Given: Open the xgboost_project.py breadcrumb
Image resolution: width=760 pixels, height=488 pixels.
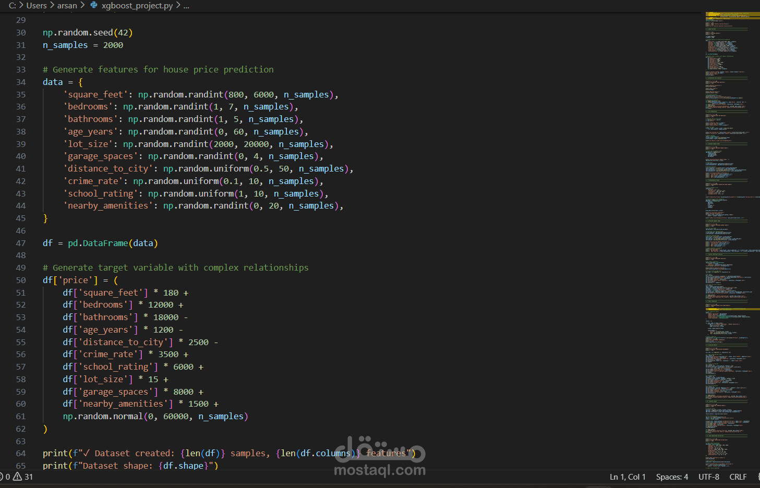Looking at the screenshot, I should 137,5.
